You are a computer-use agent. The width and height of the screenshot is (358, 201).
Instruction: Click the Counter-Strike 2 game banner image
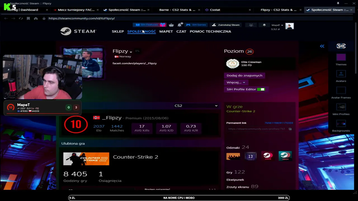tap(86, 159)
